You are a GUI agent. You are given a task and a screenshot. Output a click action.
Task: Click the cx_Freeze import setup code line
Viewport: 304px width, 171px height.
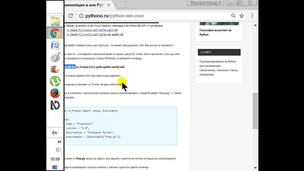click(x=91, y=111)
